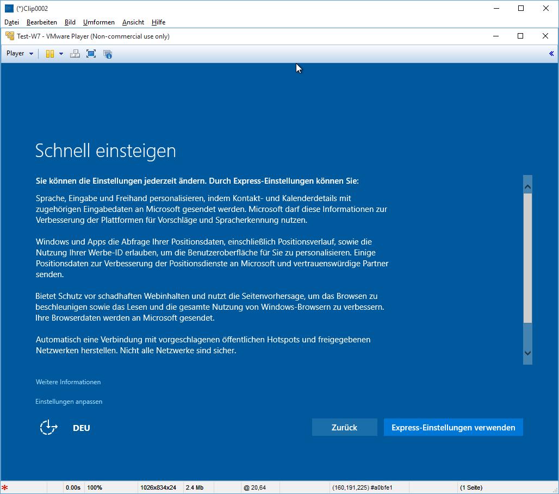Viewport: 559px width, 494px height.
Task: Click the 2.4 Mb status bar value
Action: click(x=195, y=487)
